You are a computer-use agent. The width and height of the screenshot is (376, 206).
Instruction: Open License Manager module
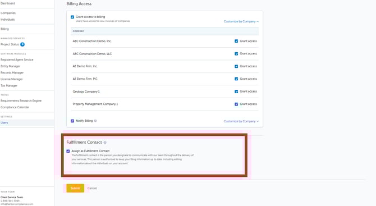pyautogui.click(x=12, y=79)
